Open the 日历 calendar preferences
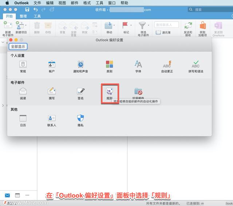Image resolution: width=233 pixels, height=206 pixels. (23, 121)
